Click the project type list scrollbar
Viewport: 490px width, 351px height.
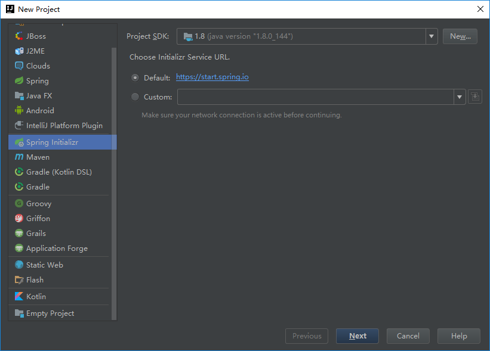[x=114, y=184]
